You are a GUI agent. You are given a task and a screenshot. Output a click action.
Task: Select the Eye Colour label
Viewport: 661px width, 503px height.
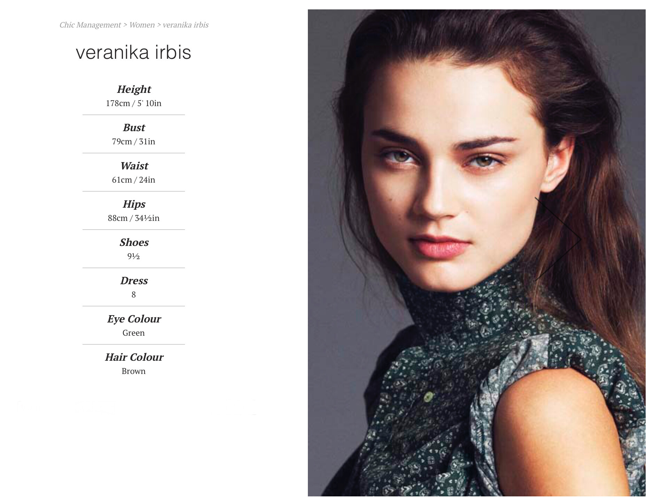tap(134, 319)
